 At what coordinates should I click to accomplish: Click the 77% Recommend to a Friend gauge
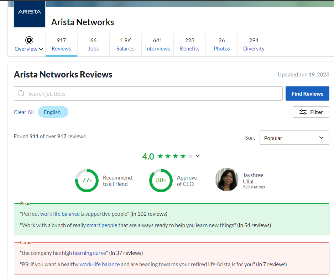[x=87, y=180]
